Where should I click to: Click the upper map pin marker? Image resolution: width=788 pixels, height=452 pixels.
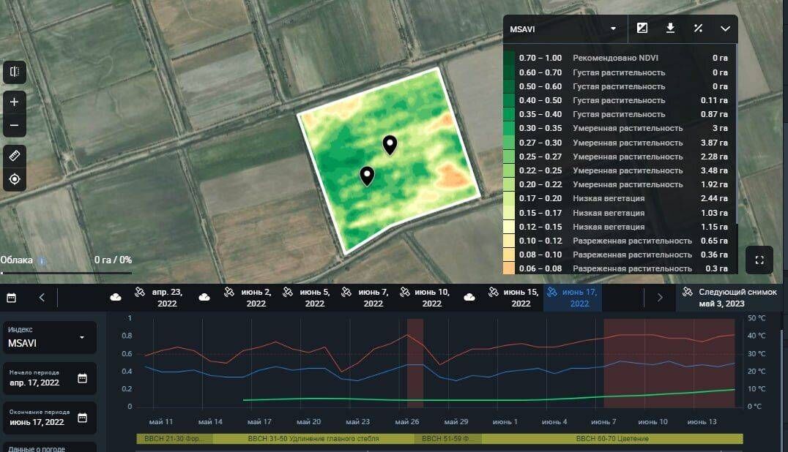390,145
